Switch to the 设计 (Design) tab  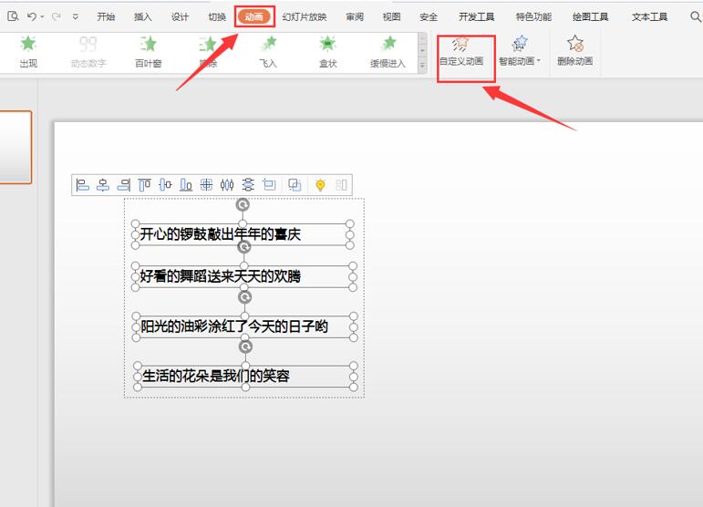180,17
